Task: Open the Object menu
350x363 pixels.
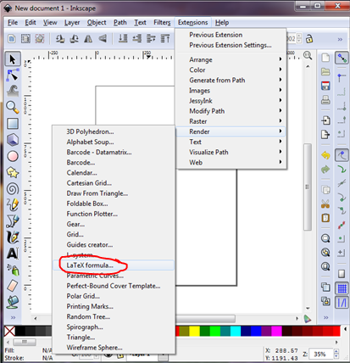Action: click(97, 22)
